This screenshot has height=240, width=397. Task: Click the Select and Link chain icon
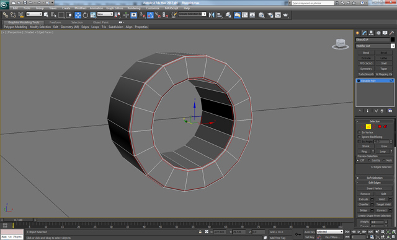click(x=6, y=15)
